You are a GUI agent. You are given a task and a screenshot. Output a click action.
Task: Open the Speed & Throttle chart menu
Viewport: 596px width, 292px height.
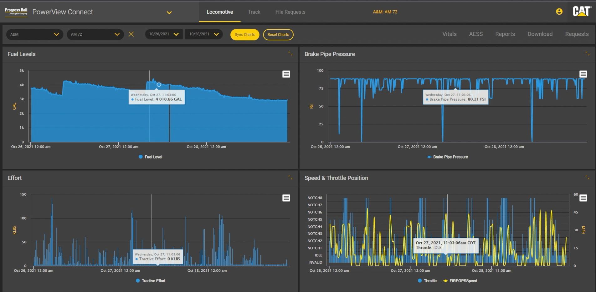click(583, 198)
